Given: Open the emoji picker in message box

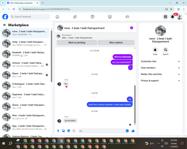Looking at the screenshot, I should tap(127, 131).
